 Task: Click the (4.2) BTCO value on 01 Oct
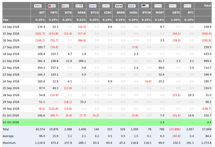pos(96,116)
